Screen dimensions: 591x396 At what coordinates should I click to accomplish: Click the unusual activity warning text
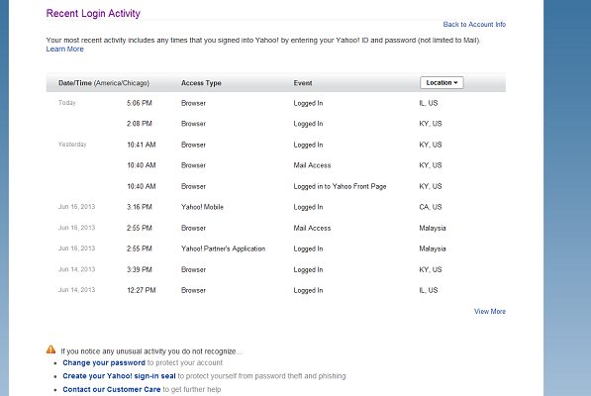click(151, 351)
